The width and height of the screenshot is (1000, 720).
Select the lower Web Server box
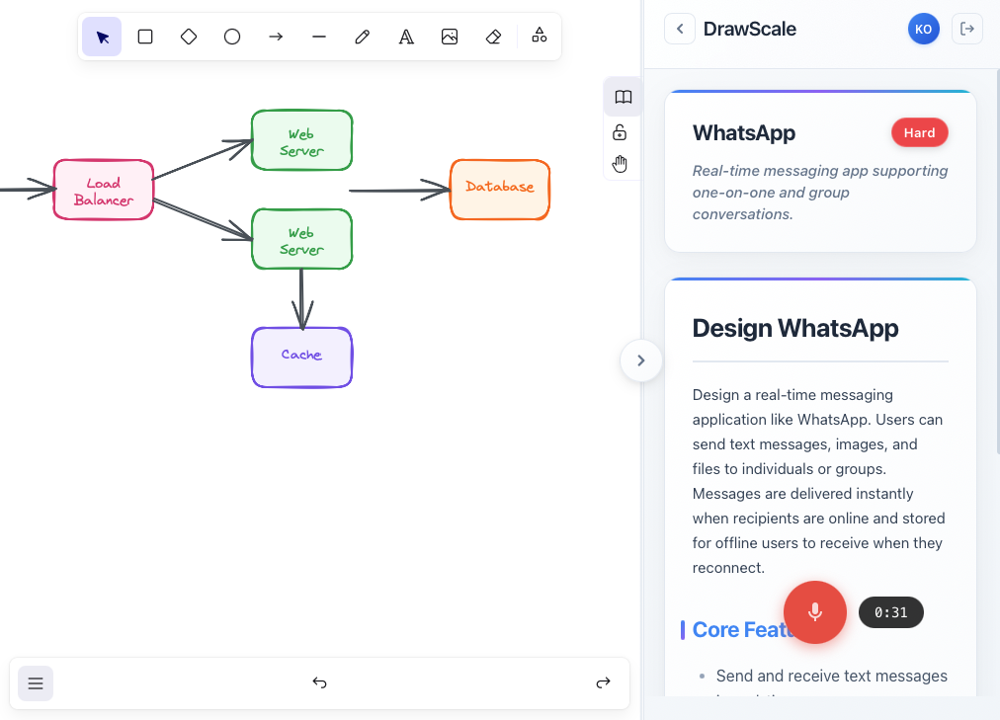301,240
